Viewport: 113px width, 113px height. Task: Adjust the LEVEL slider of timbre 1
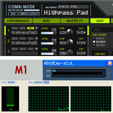click(x=47, y=33)
